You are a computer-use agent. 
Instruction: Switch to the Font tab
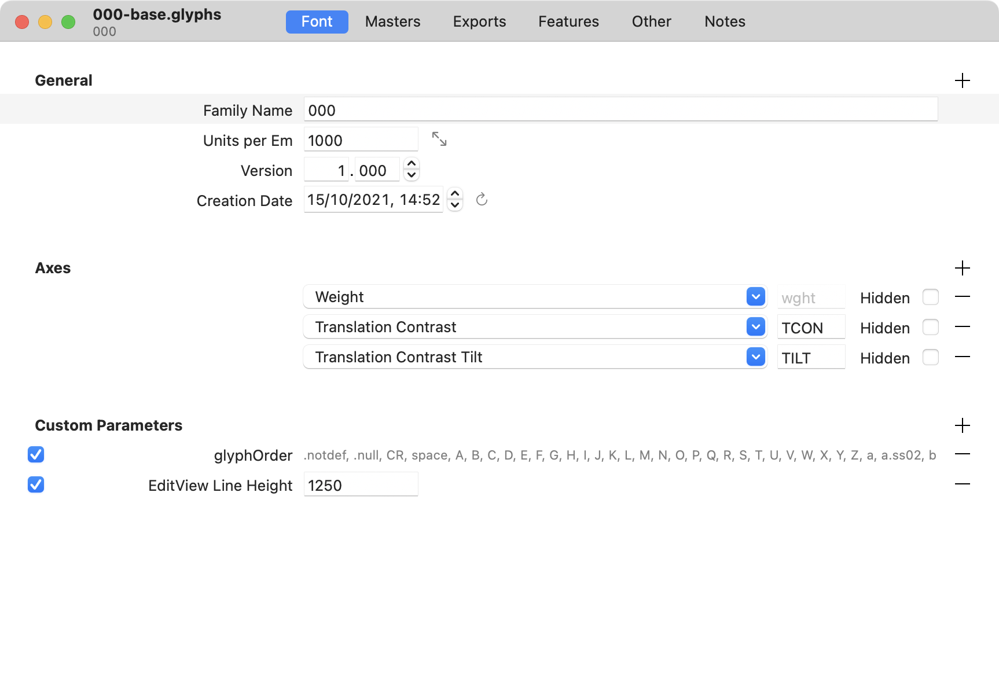coord(317,21)
